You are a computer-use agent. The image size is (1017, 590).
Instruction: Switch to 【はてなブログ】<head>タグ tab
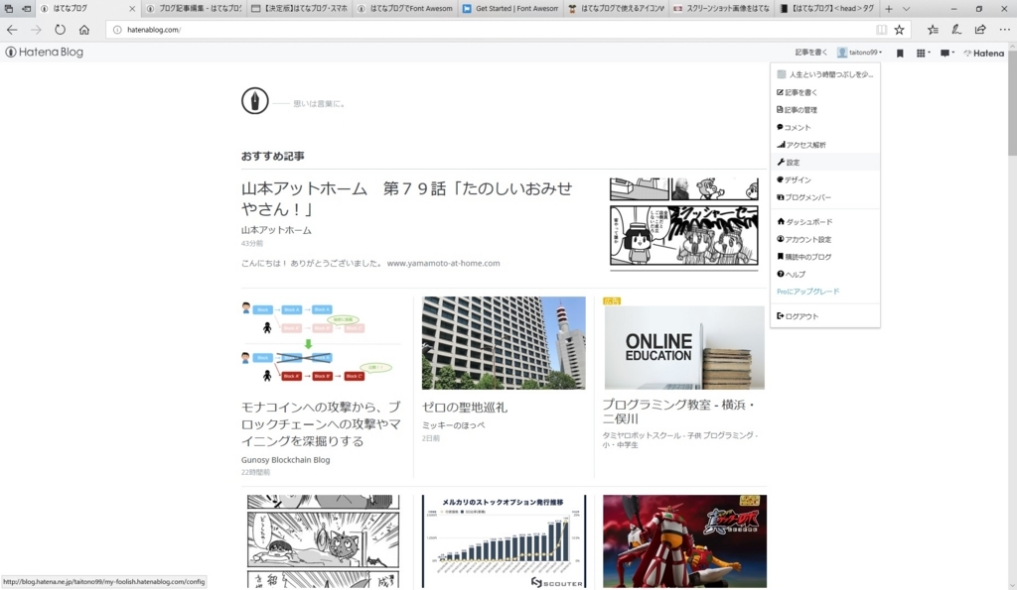[827, 9]
